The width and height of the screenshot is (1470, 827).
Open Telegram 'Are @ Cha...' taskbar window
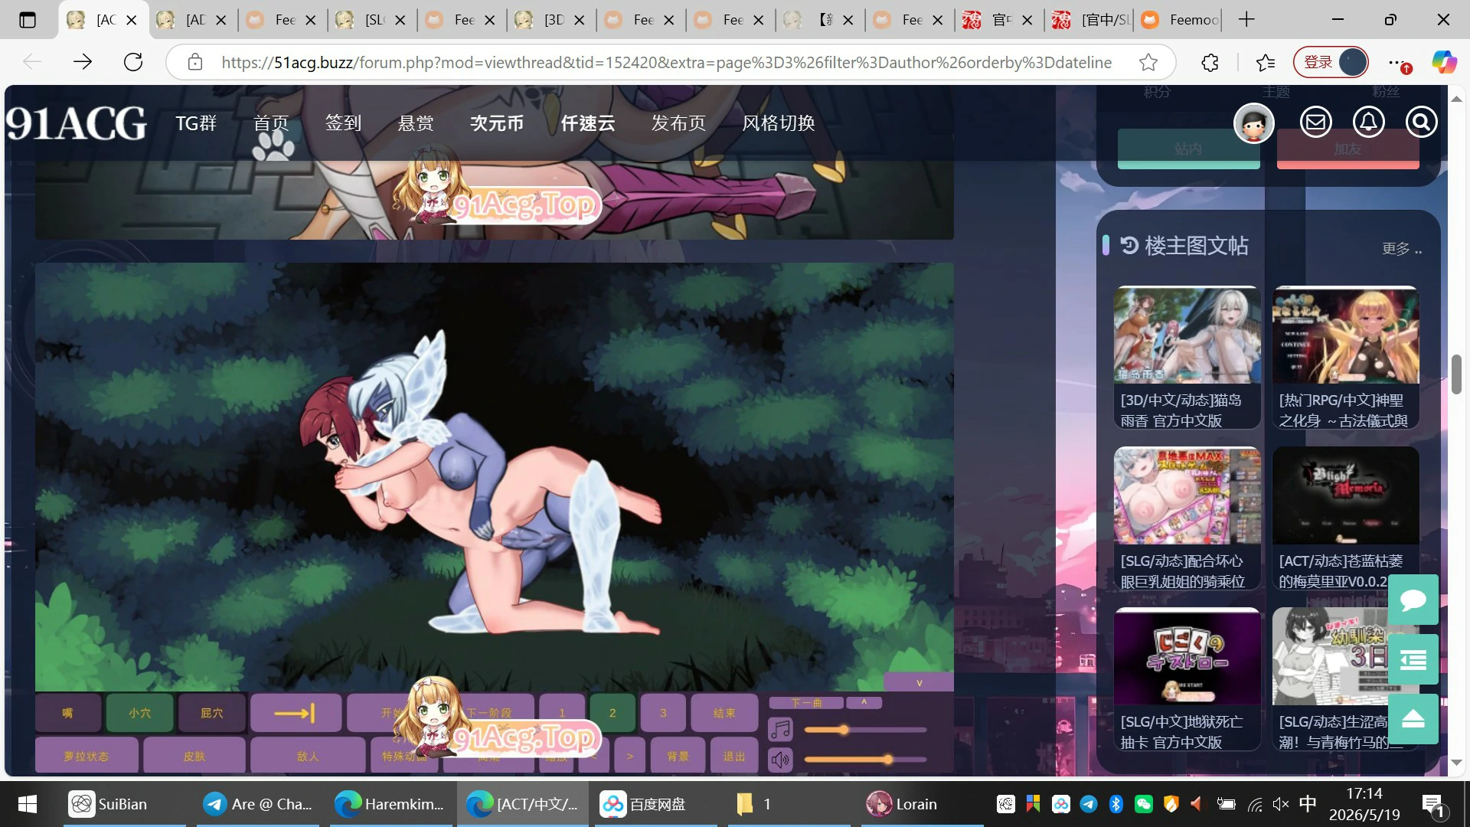pos(258,804)
